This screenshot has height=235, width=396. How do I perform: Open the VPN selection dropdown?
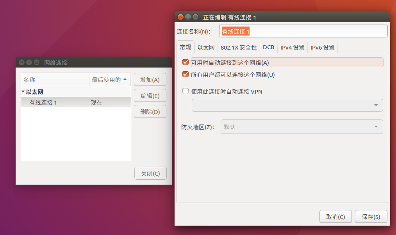pyautogui.click(x=287, y=105)
